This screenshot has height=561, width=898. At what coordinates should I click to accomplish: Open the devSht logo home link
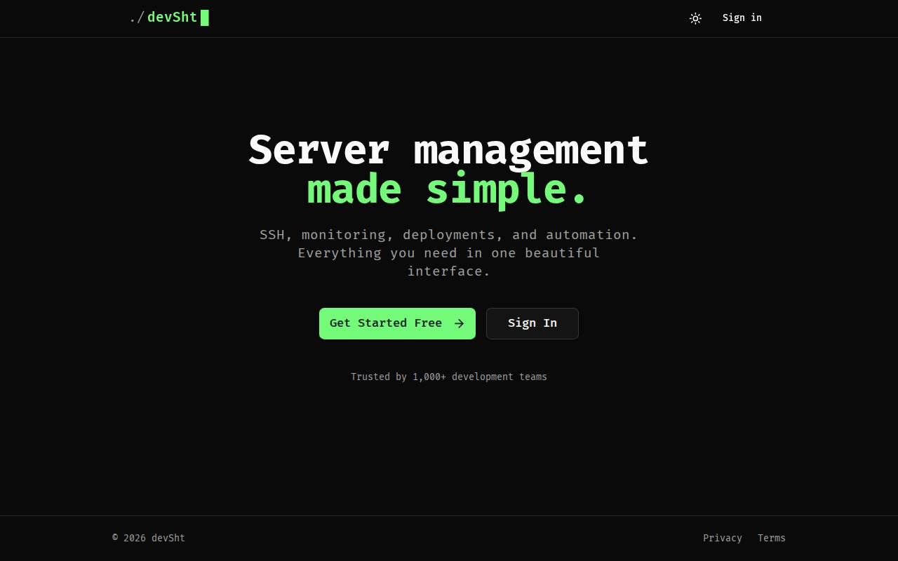coord(169,18)
